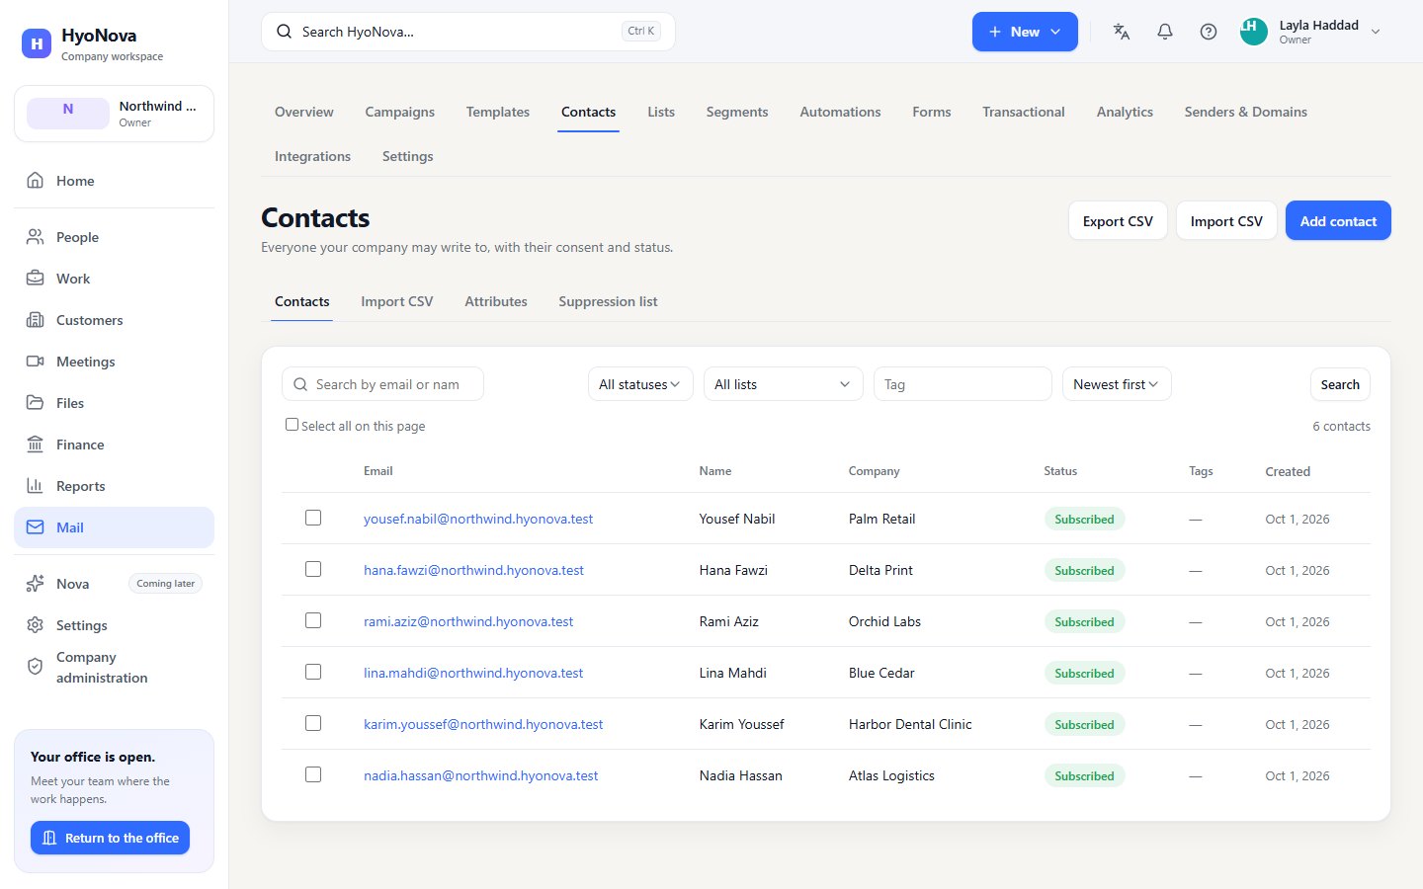Viewport: 1423px width, 889px height.
Task: Open People via its sidebar icon
Action: (x=36, y=237)
